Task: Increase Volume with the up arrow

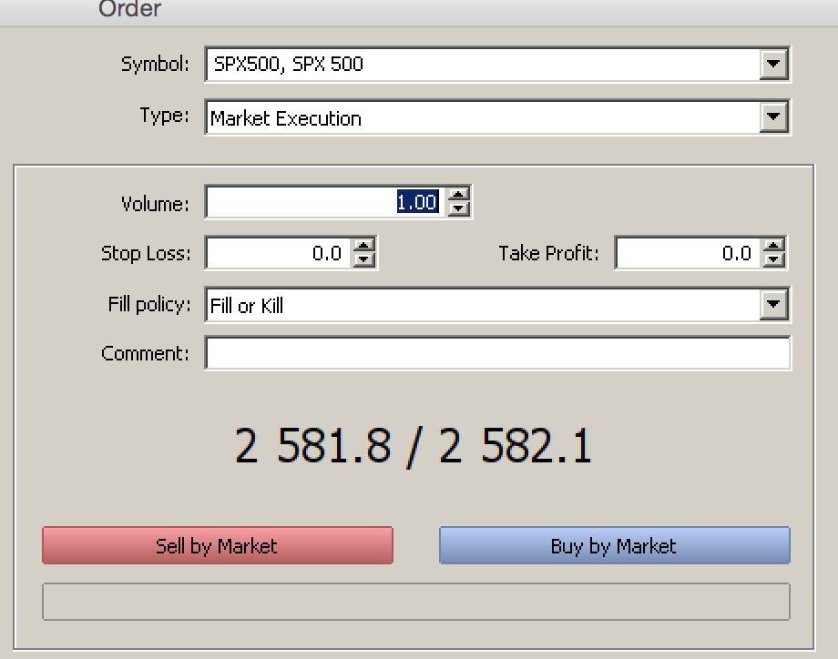Action: (458, 195)
